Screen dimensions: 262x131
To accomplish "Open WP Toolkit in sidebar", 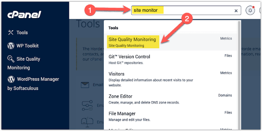I will (x=27, y=46).
